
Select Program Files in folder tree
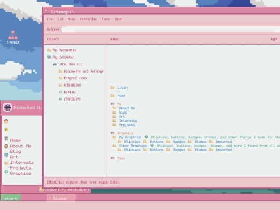75,78
